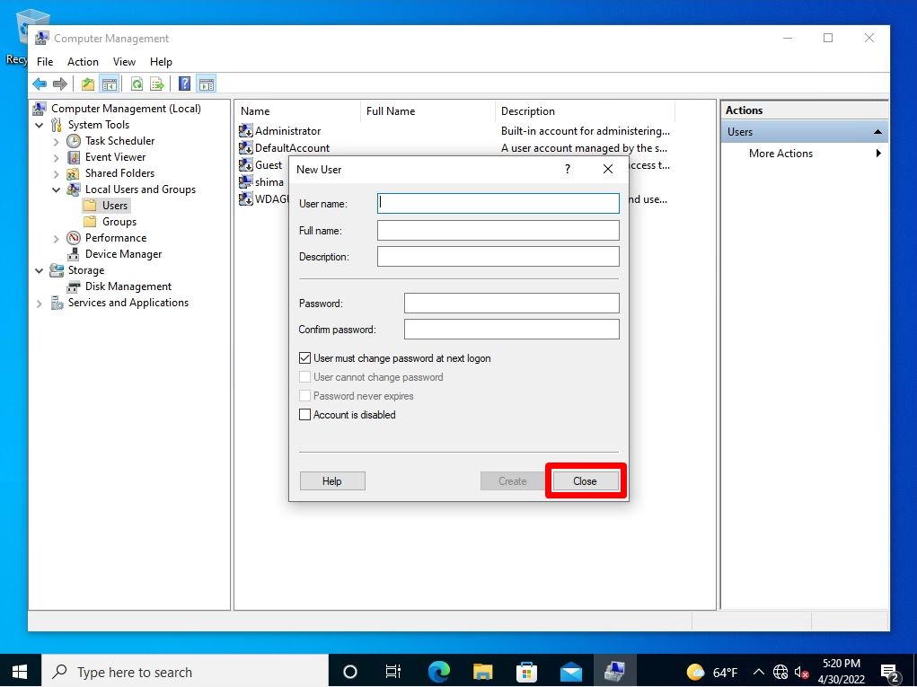Click the Forward arrow toolbar icon
Image resolution: width=917 pixels, height=687 pixels.
[x=59, y=84]
